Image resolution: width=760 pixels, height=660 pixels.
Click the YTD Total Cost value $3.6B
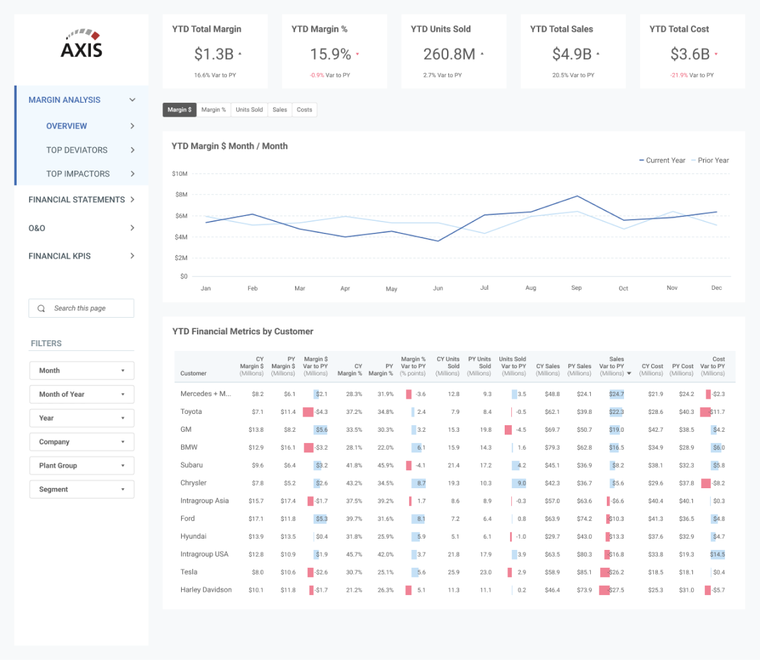[690, 54]
